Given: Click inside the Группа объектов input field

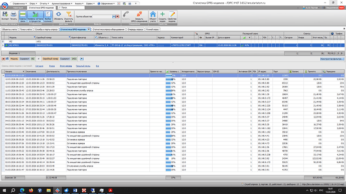Looking at the screenshot, I should click(x=102, y=16).
